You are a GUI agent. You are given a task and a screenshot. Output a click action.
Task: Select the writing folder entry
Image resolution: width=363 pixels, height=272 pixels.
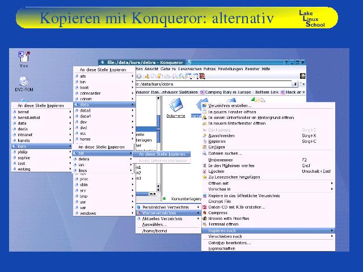(x=41, y=169)
